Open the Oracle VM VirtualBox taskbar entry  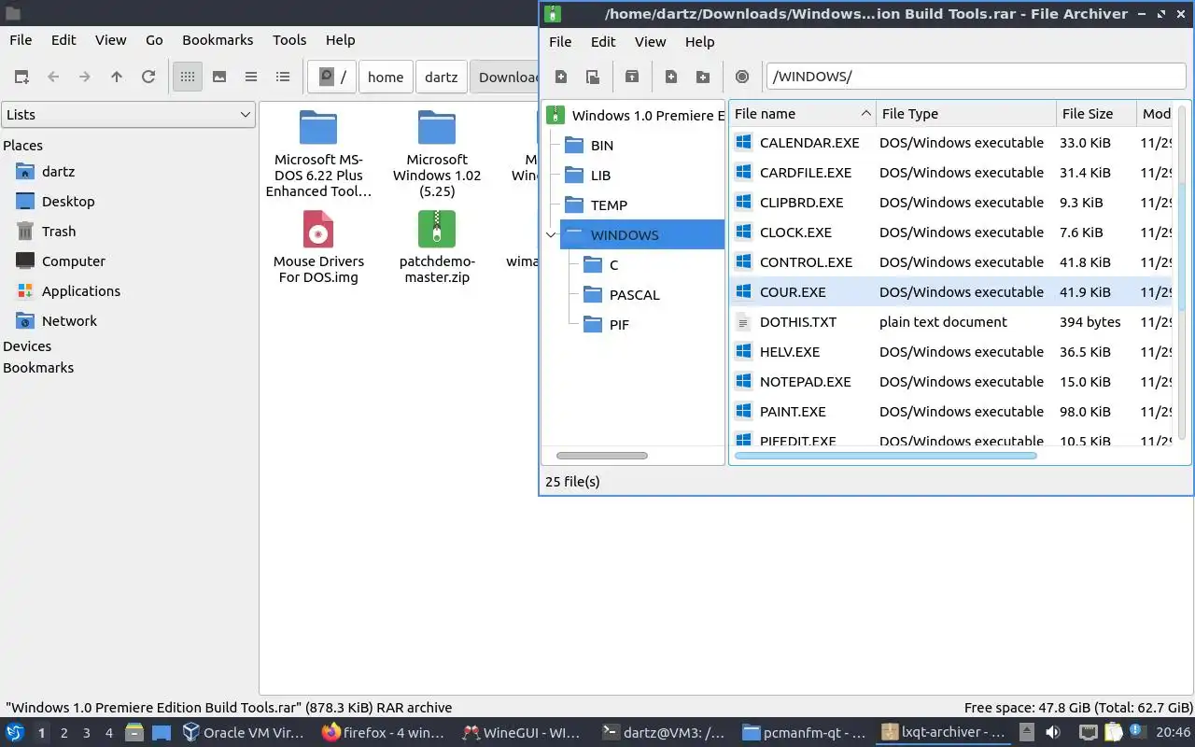tap(245, 733)
